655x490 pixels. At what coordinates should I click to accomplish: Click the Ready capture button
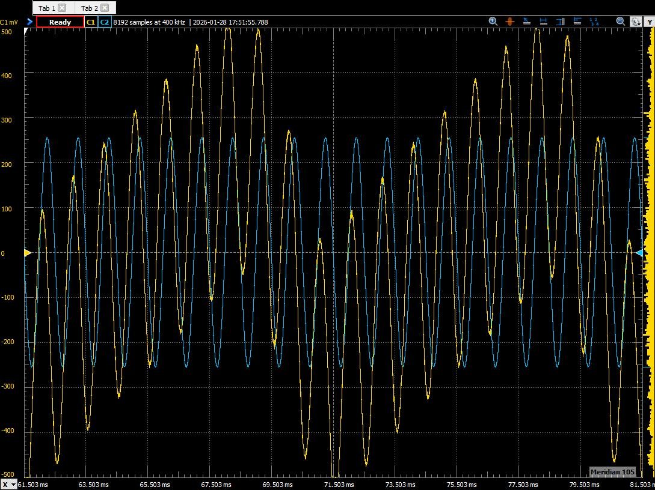[x=60, y=22]
